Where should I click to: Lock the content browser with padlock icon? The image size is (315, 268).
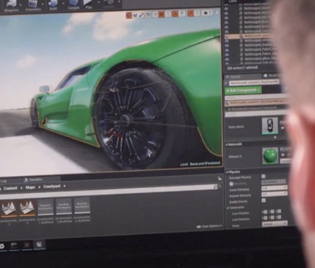coord(220,178)
